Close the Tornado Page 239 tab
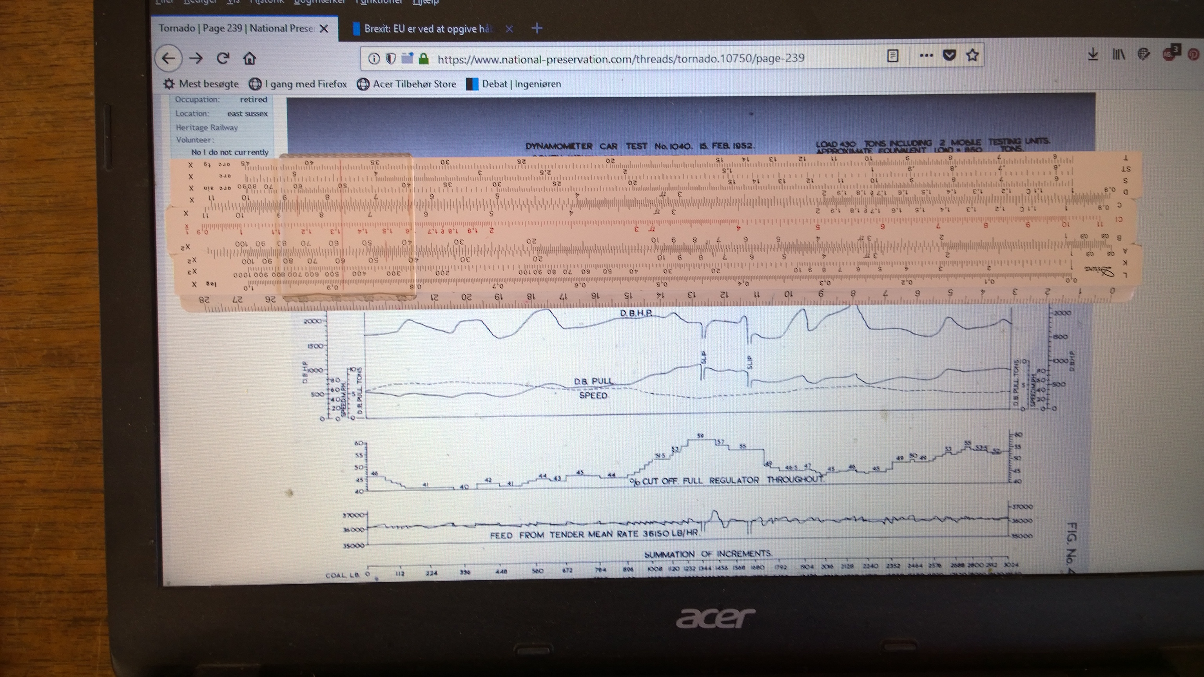This screenshot has width=1204, height=677. tap(323, 29)
